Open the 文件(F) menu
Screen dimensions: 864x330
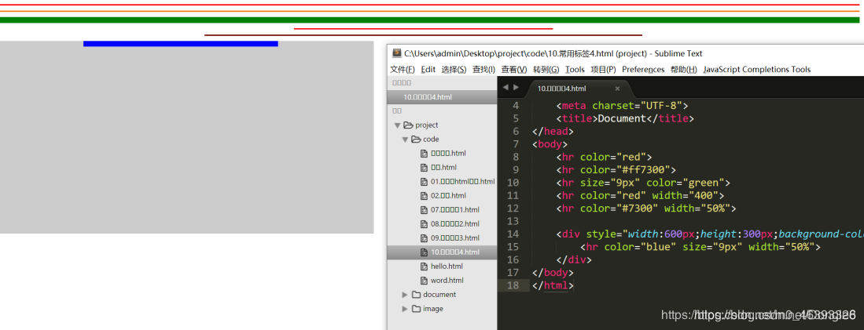[403, 70]
